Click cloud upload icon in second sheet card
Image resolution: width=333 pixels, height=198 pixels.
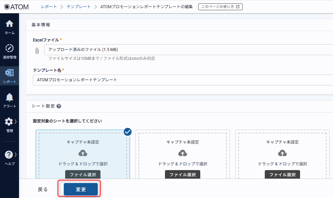(183, 153)
